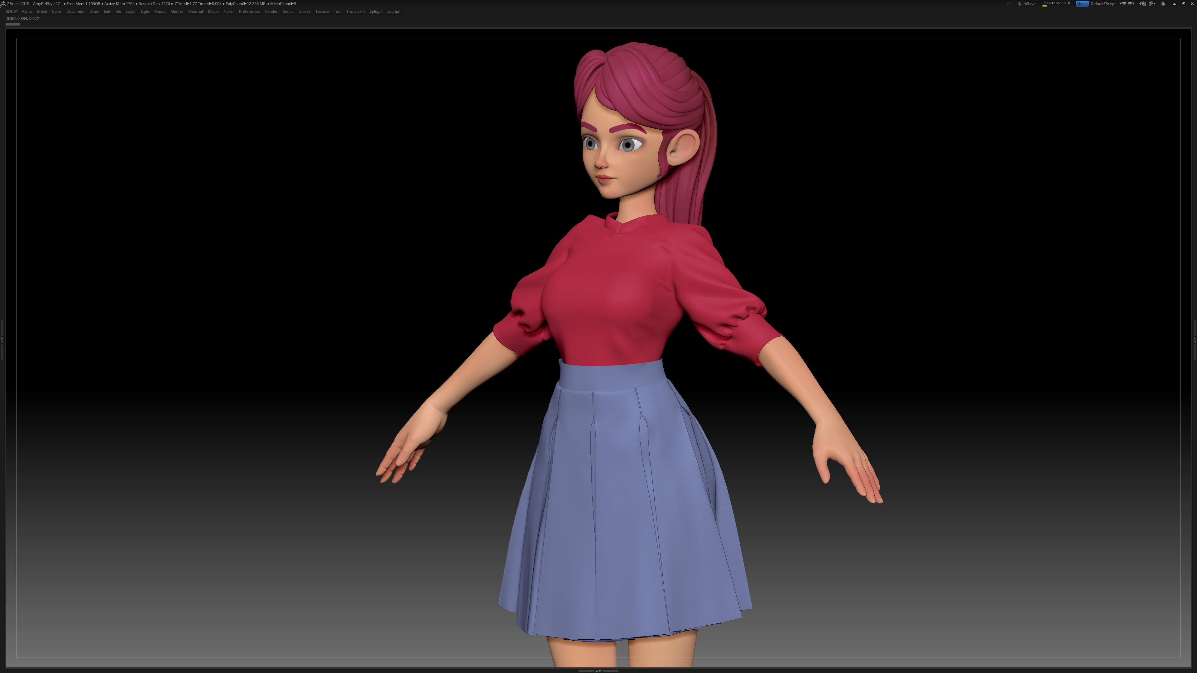Open the Material menu
The image size is (1197, 673).
point(195,12)
